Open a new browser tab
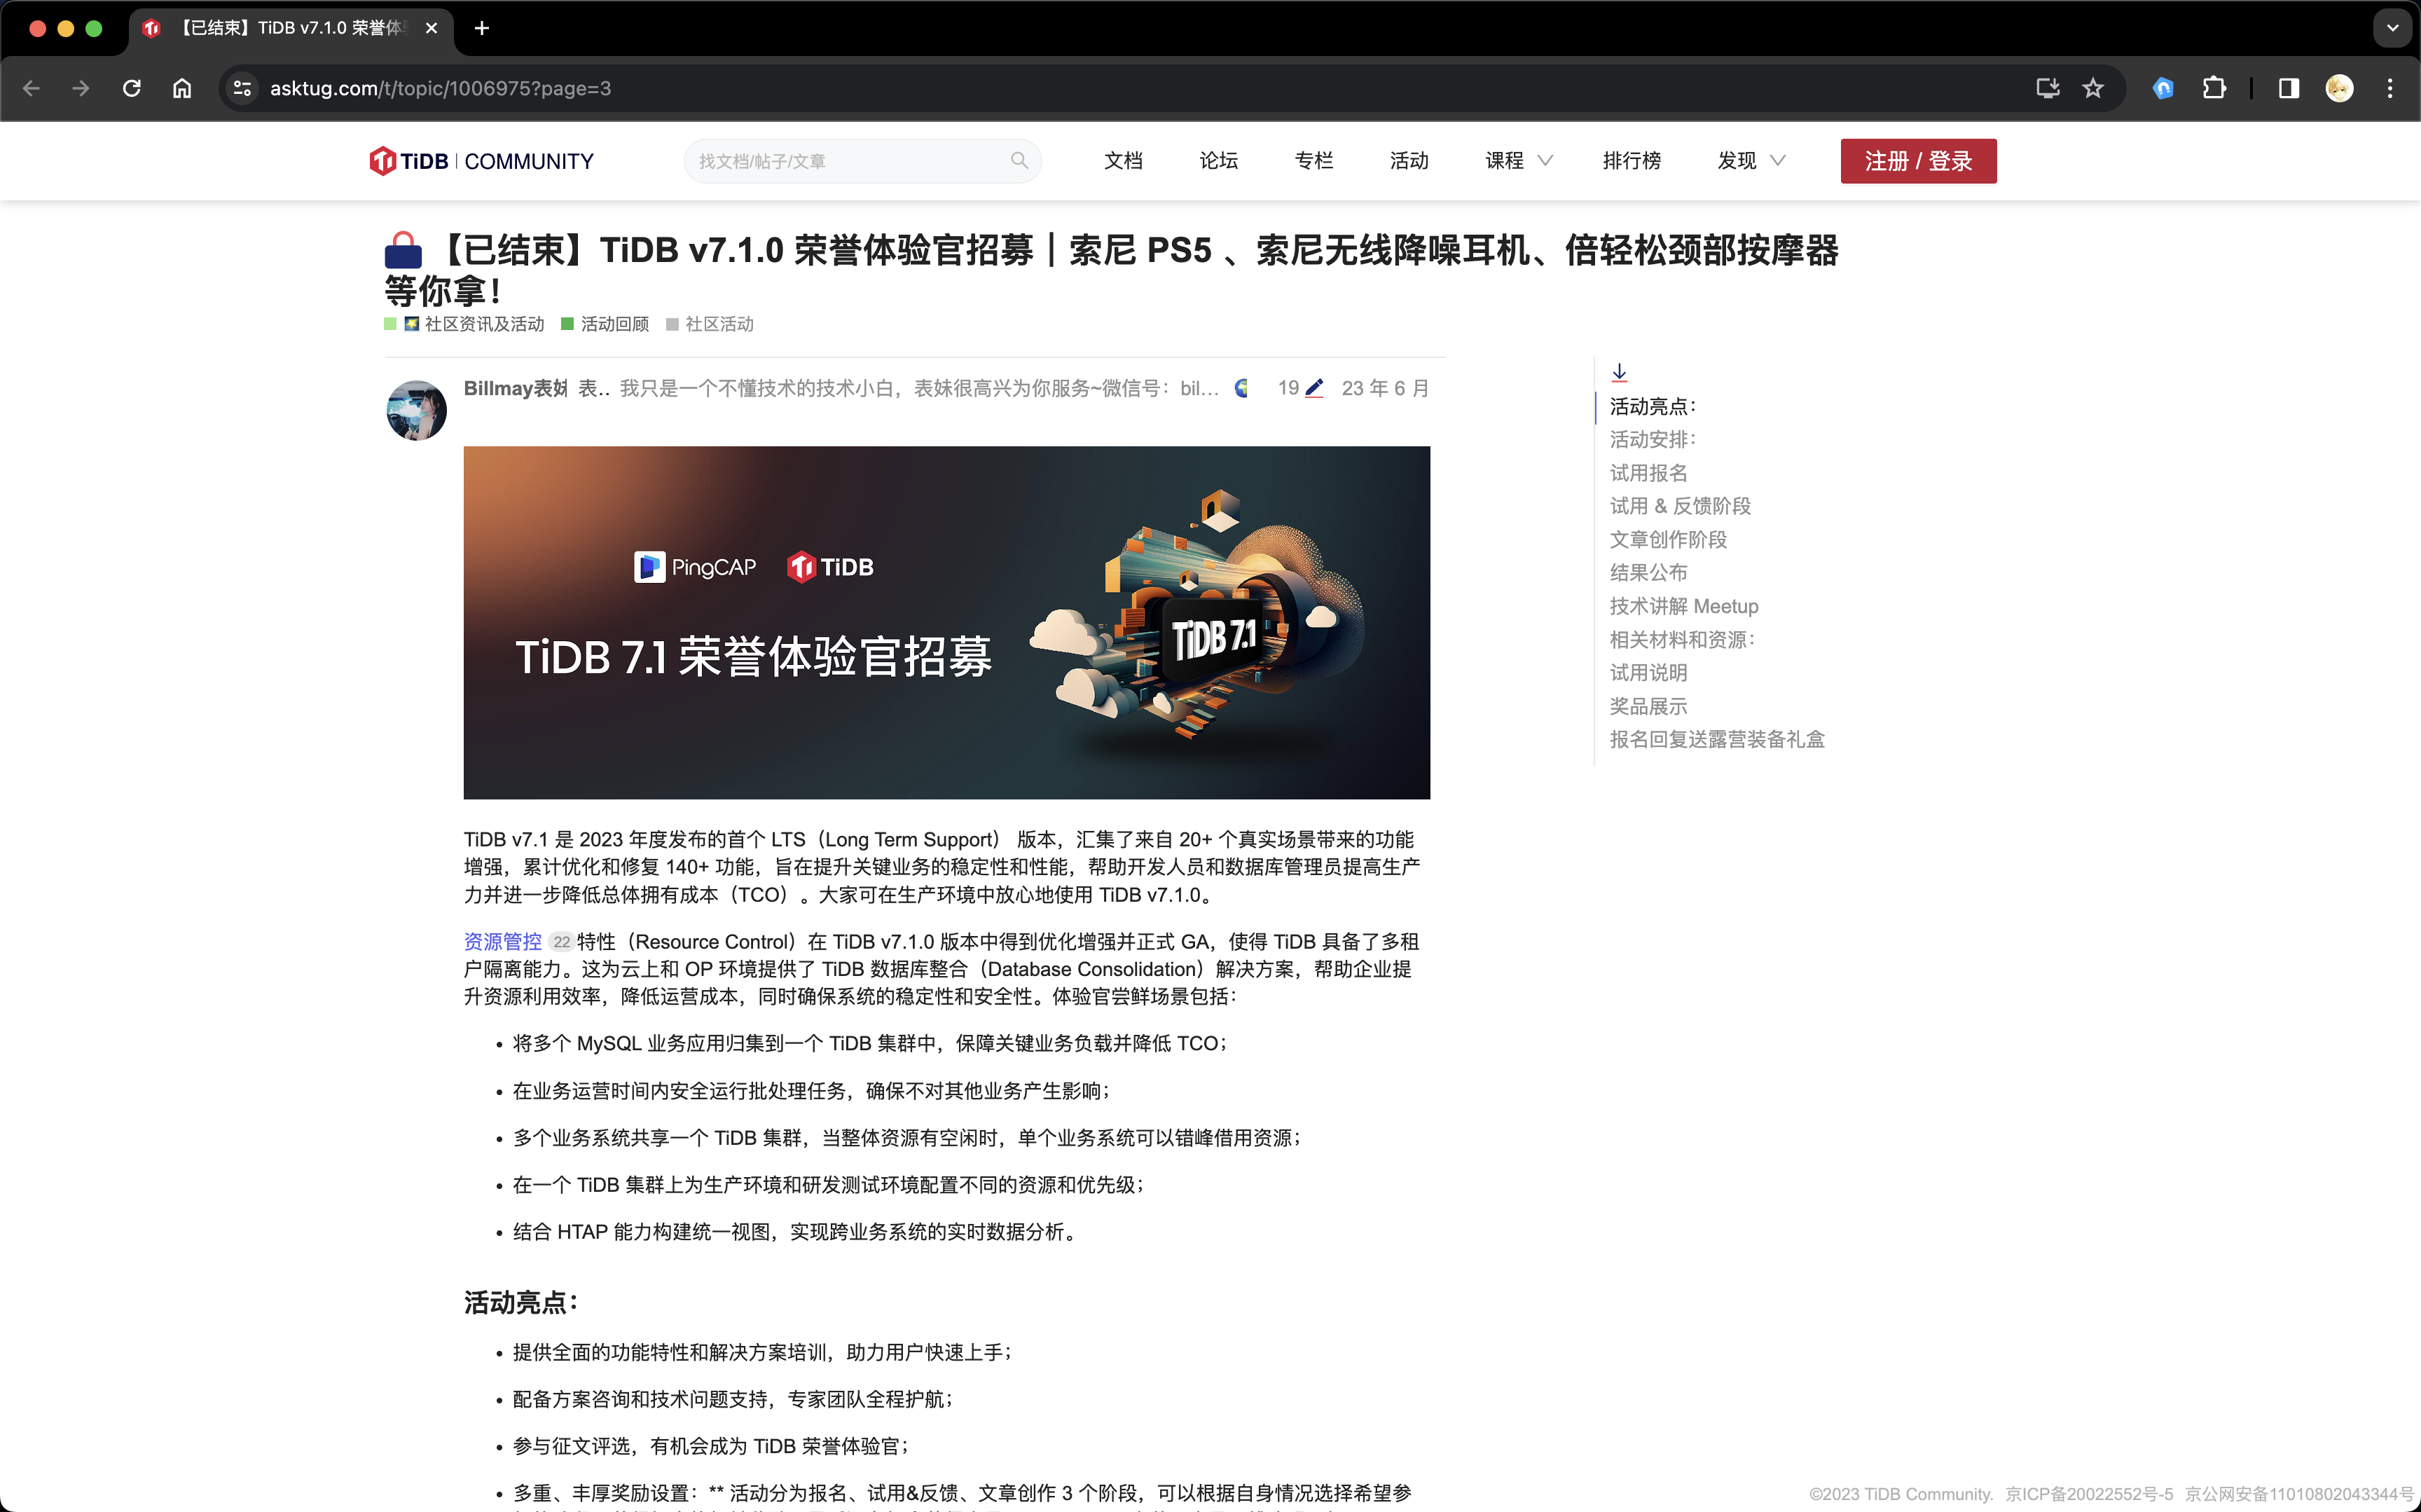Screen dimensions: 2421x1512 (482, 28)
